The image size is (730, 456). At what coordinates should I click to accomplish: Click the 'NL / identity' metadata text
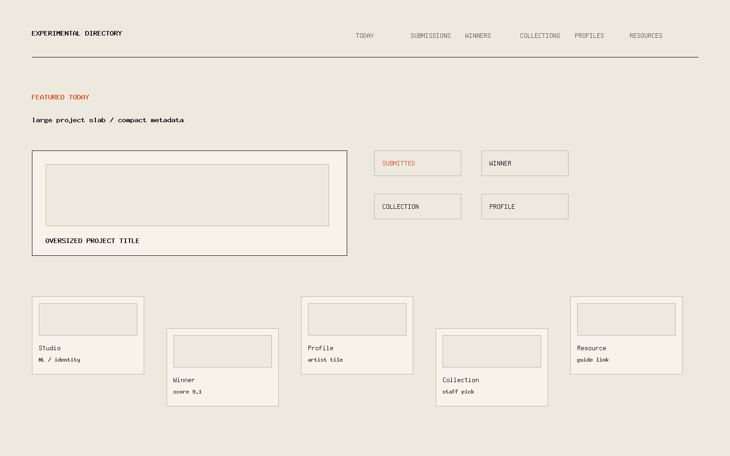click(x=59, y=360)
